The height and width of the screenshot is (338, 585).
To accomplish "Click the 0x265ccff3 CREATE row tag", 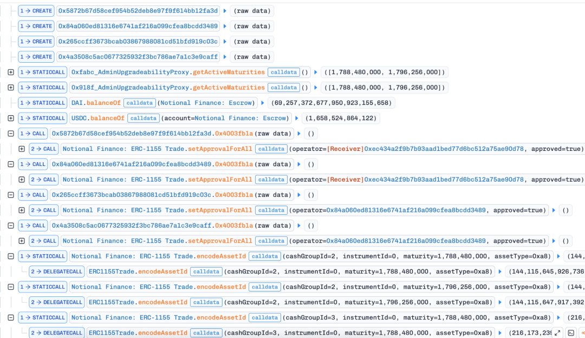I will 36,41.
